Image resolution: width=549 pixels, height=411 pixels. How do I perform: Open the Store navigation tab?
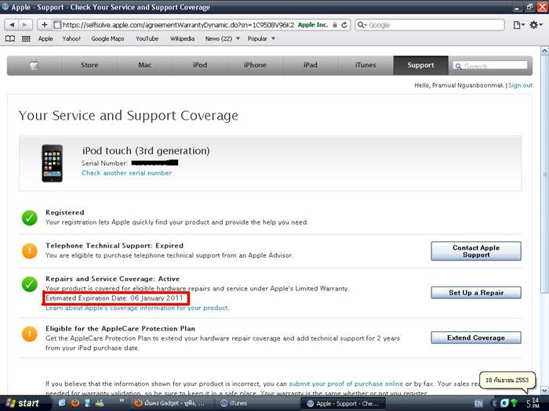coord(89,65)
